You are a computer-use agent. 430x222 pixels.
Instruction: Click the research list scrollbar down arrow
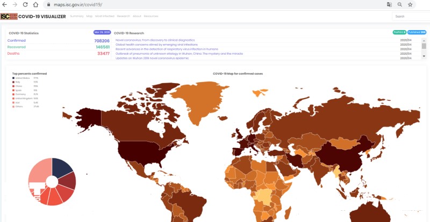coord(424,55)
